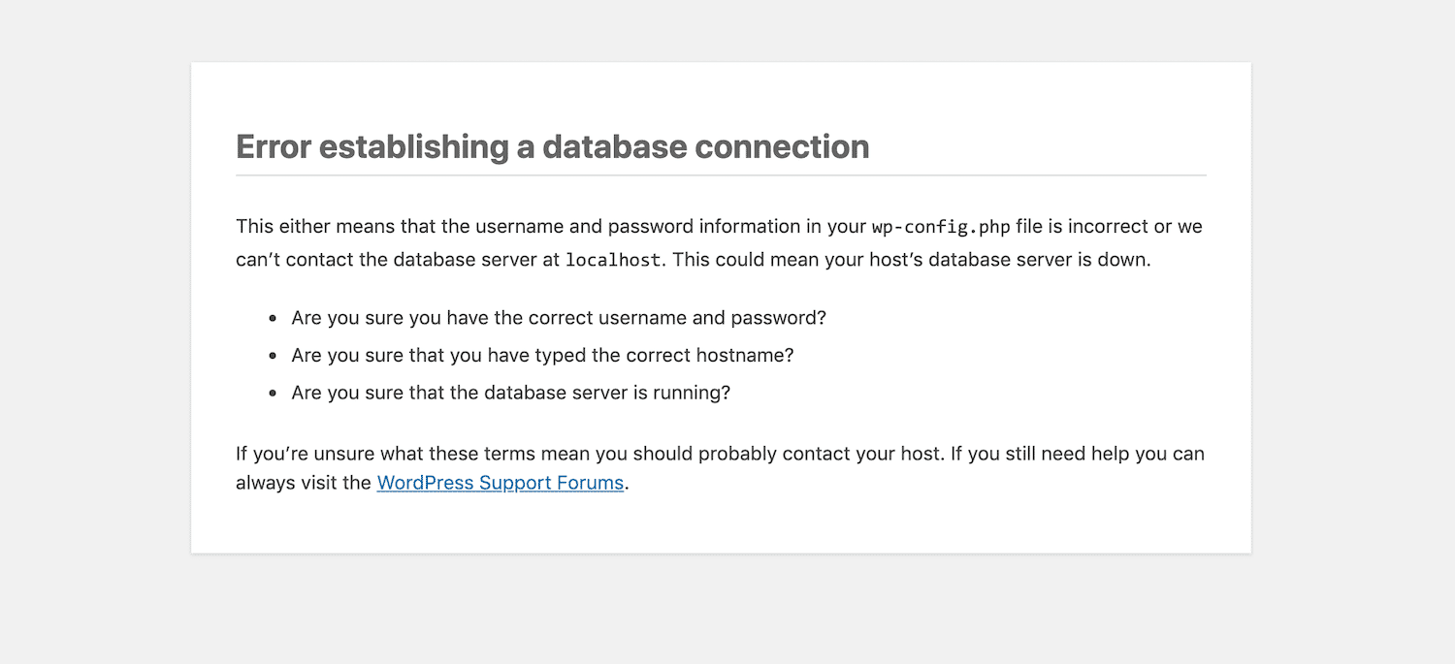
Task: Click the "Error establishing a database connection" heading
Action: point(552,146)
